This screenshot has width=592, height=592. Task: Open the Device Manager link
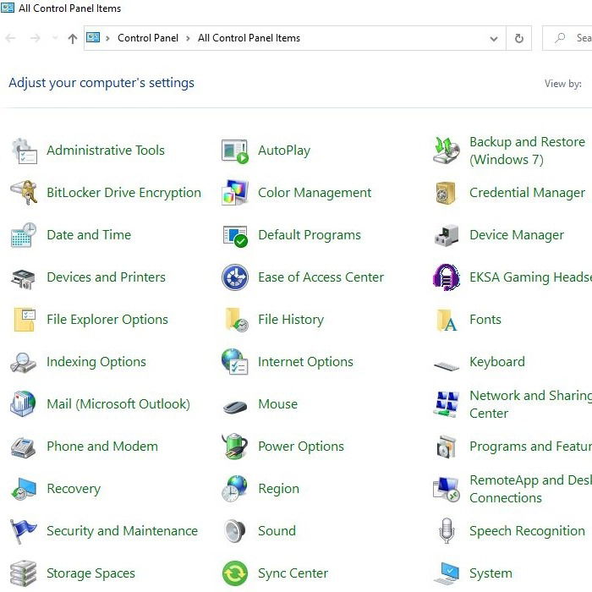pyautogui.click(x=517, y=235)
